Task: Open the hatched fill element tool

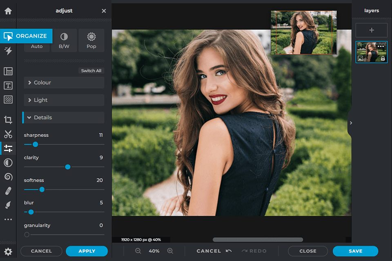Action: (8, 100)
